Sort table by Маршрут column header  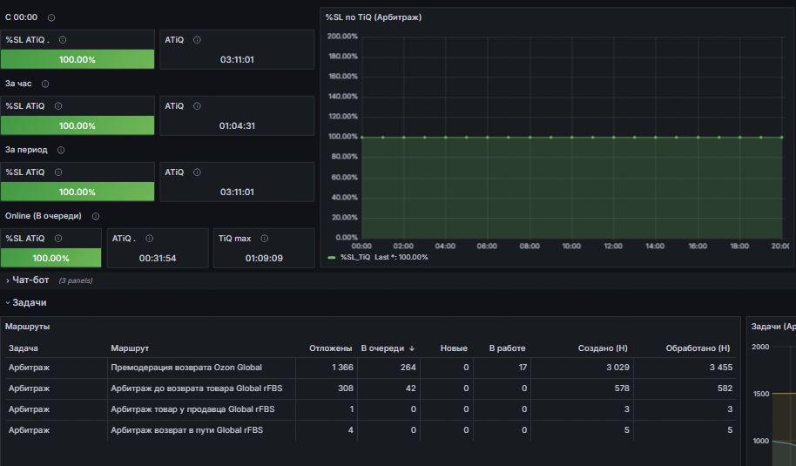[x=130, y=348]
